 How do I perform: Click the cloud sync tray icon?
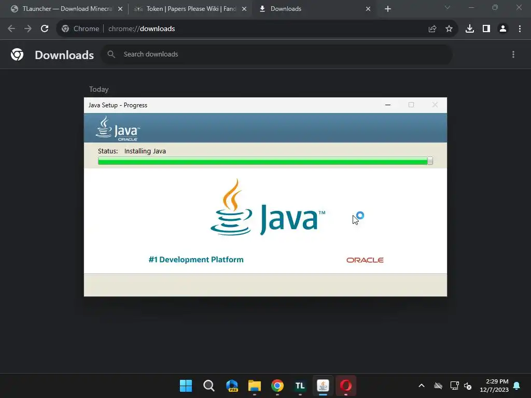pyautogui.click(x=438, y=386)
